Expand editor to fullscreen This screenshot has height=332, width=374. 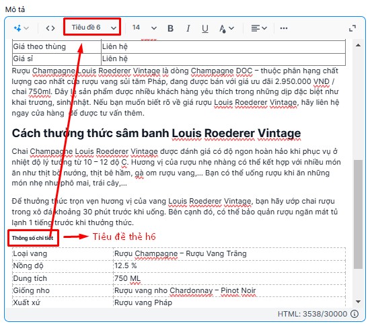[x=352, y=28]
